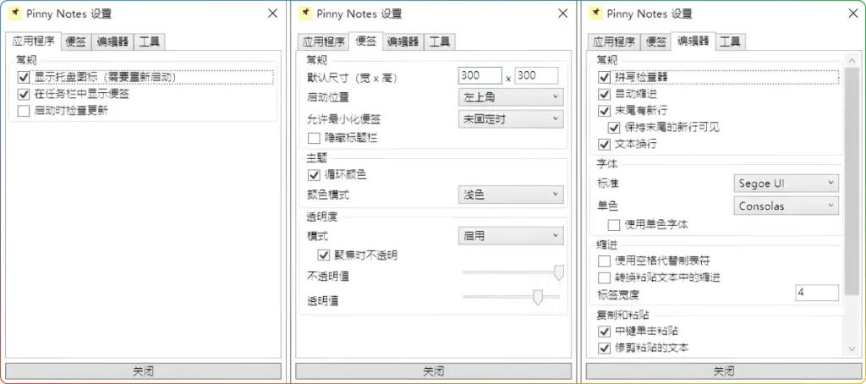Toggle 末尾有新行 checkbox
Screen dimensions: 866x384
pos(604,111)
